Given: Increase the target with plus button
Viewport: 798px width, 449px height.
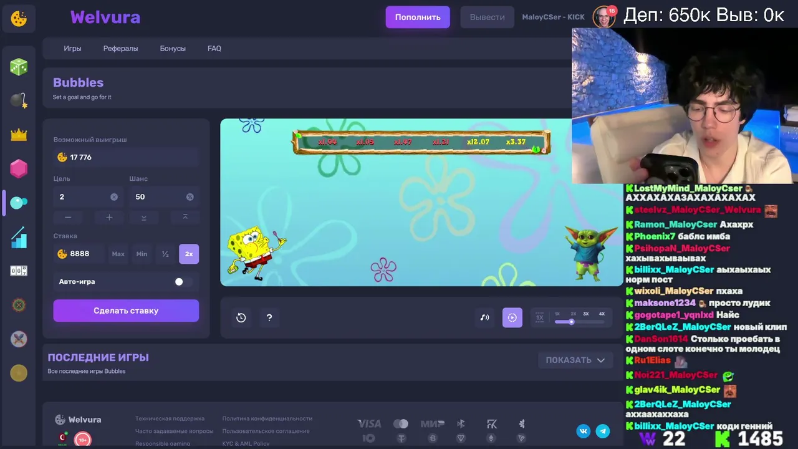Looking at the screenshot, I should coord(109,217).
